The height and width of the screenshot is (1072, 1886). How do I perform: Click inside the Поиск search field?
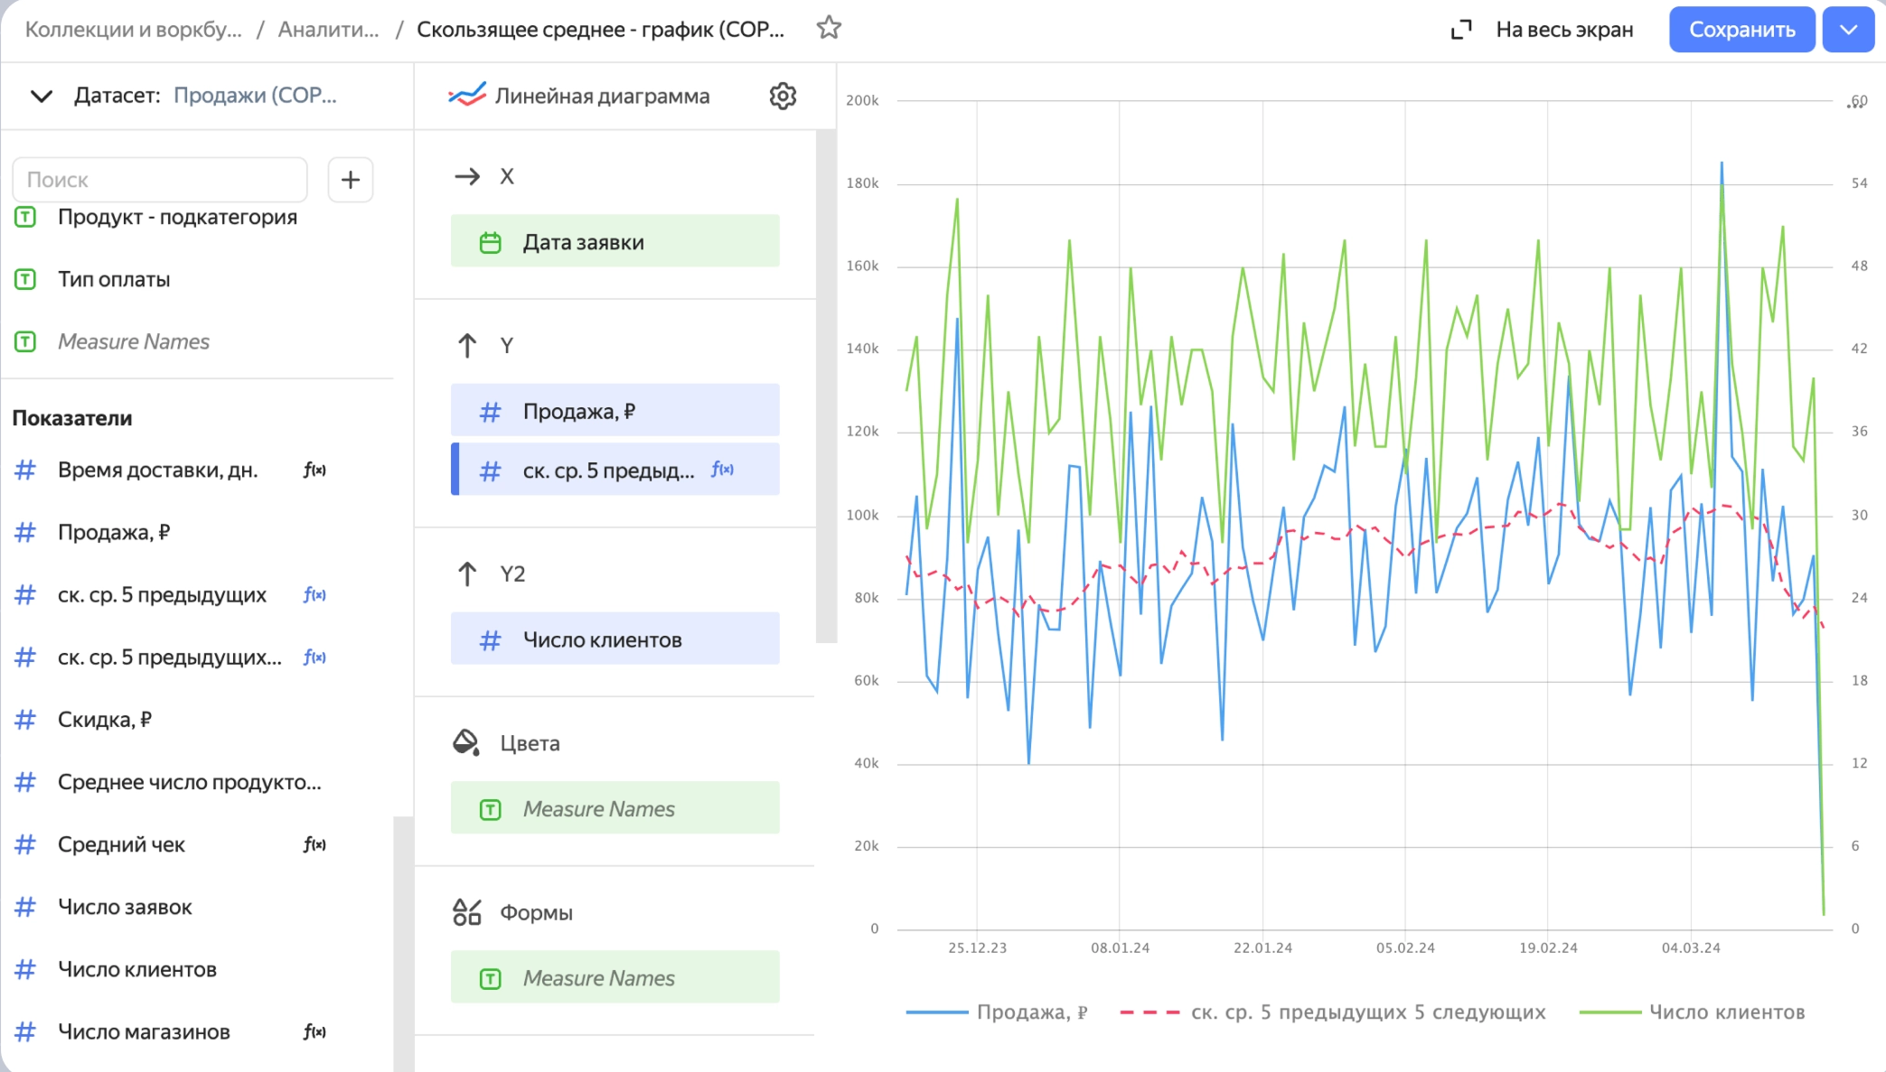pos(159,180)
